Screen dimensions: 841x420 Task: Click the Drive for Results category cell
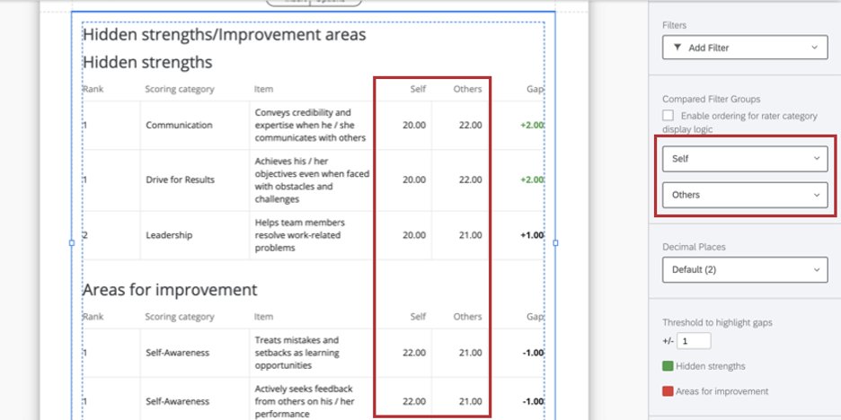tap(181, 180)
